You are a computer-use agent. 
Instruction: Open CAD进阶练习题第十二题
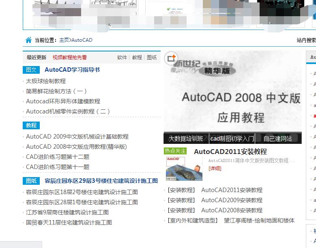(58, 157)
